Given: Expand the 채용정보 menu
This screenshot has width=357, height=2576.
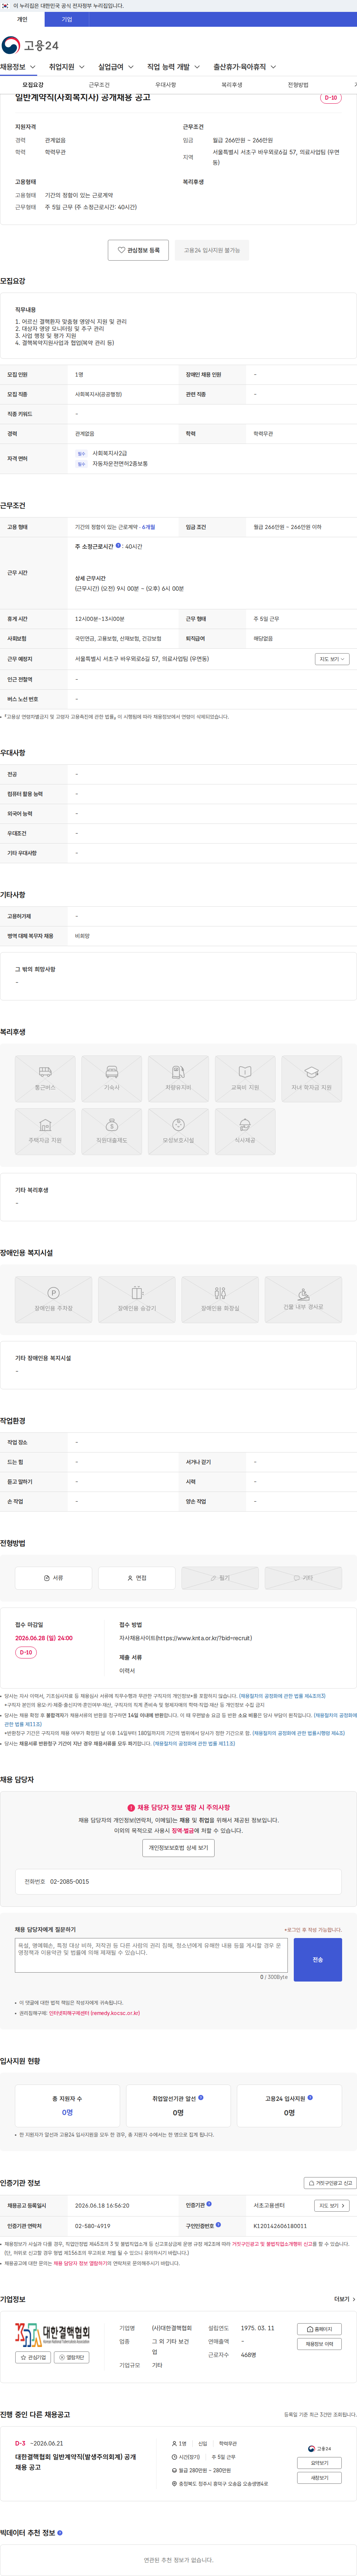Looking at the screenshot, I should click(x=18, y=67).
